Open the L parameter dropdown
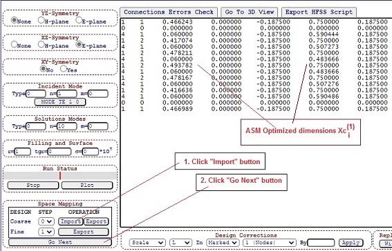 pyautogui.click(x=180, y=243)
